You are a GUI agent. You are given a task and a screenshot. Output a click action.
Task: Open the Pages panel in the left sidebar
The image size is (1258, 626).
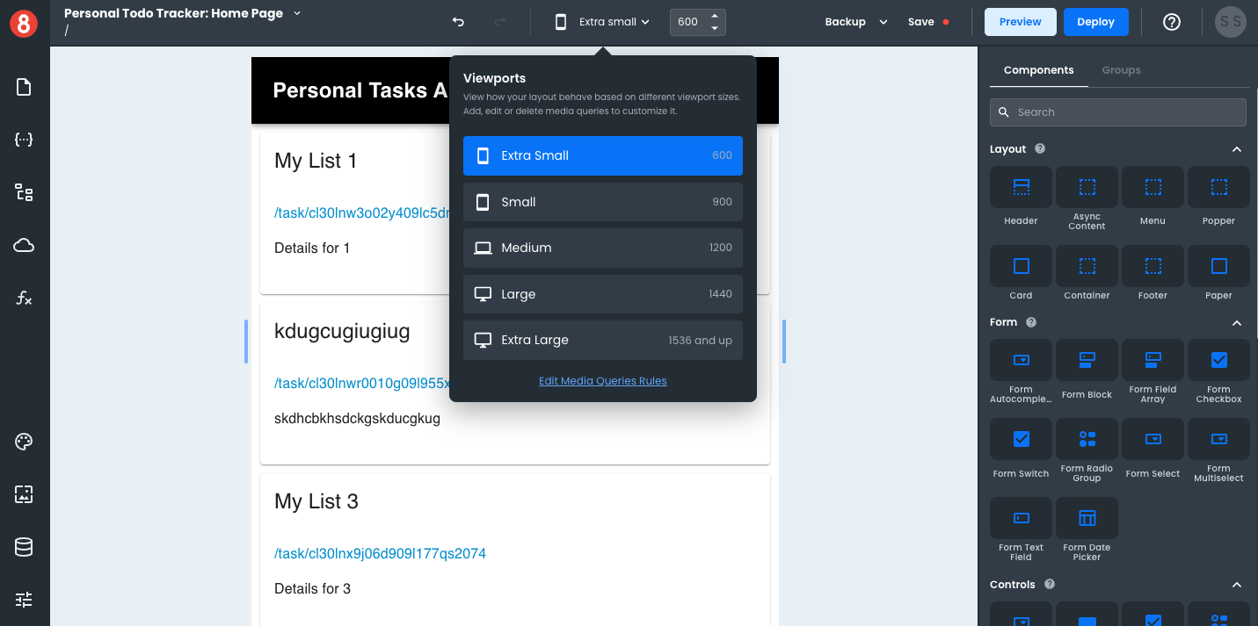tap(22, 87)
